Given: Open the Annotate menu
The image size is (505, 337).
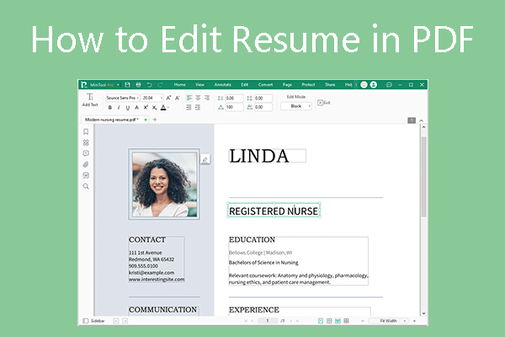Looking at the screenshot, I should coord(222,84).
